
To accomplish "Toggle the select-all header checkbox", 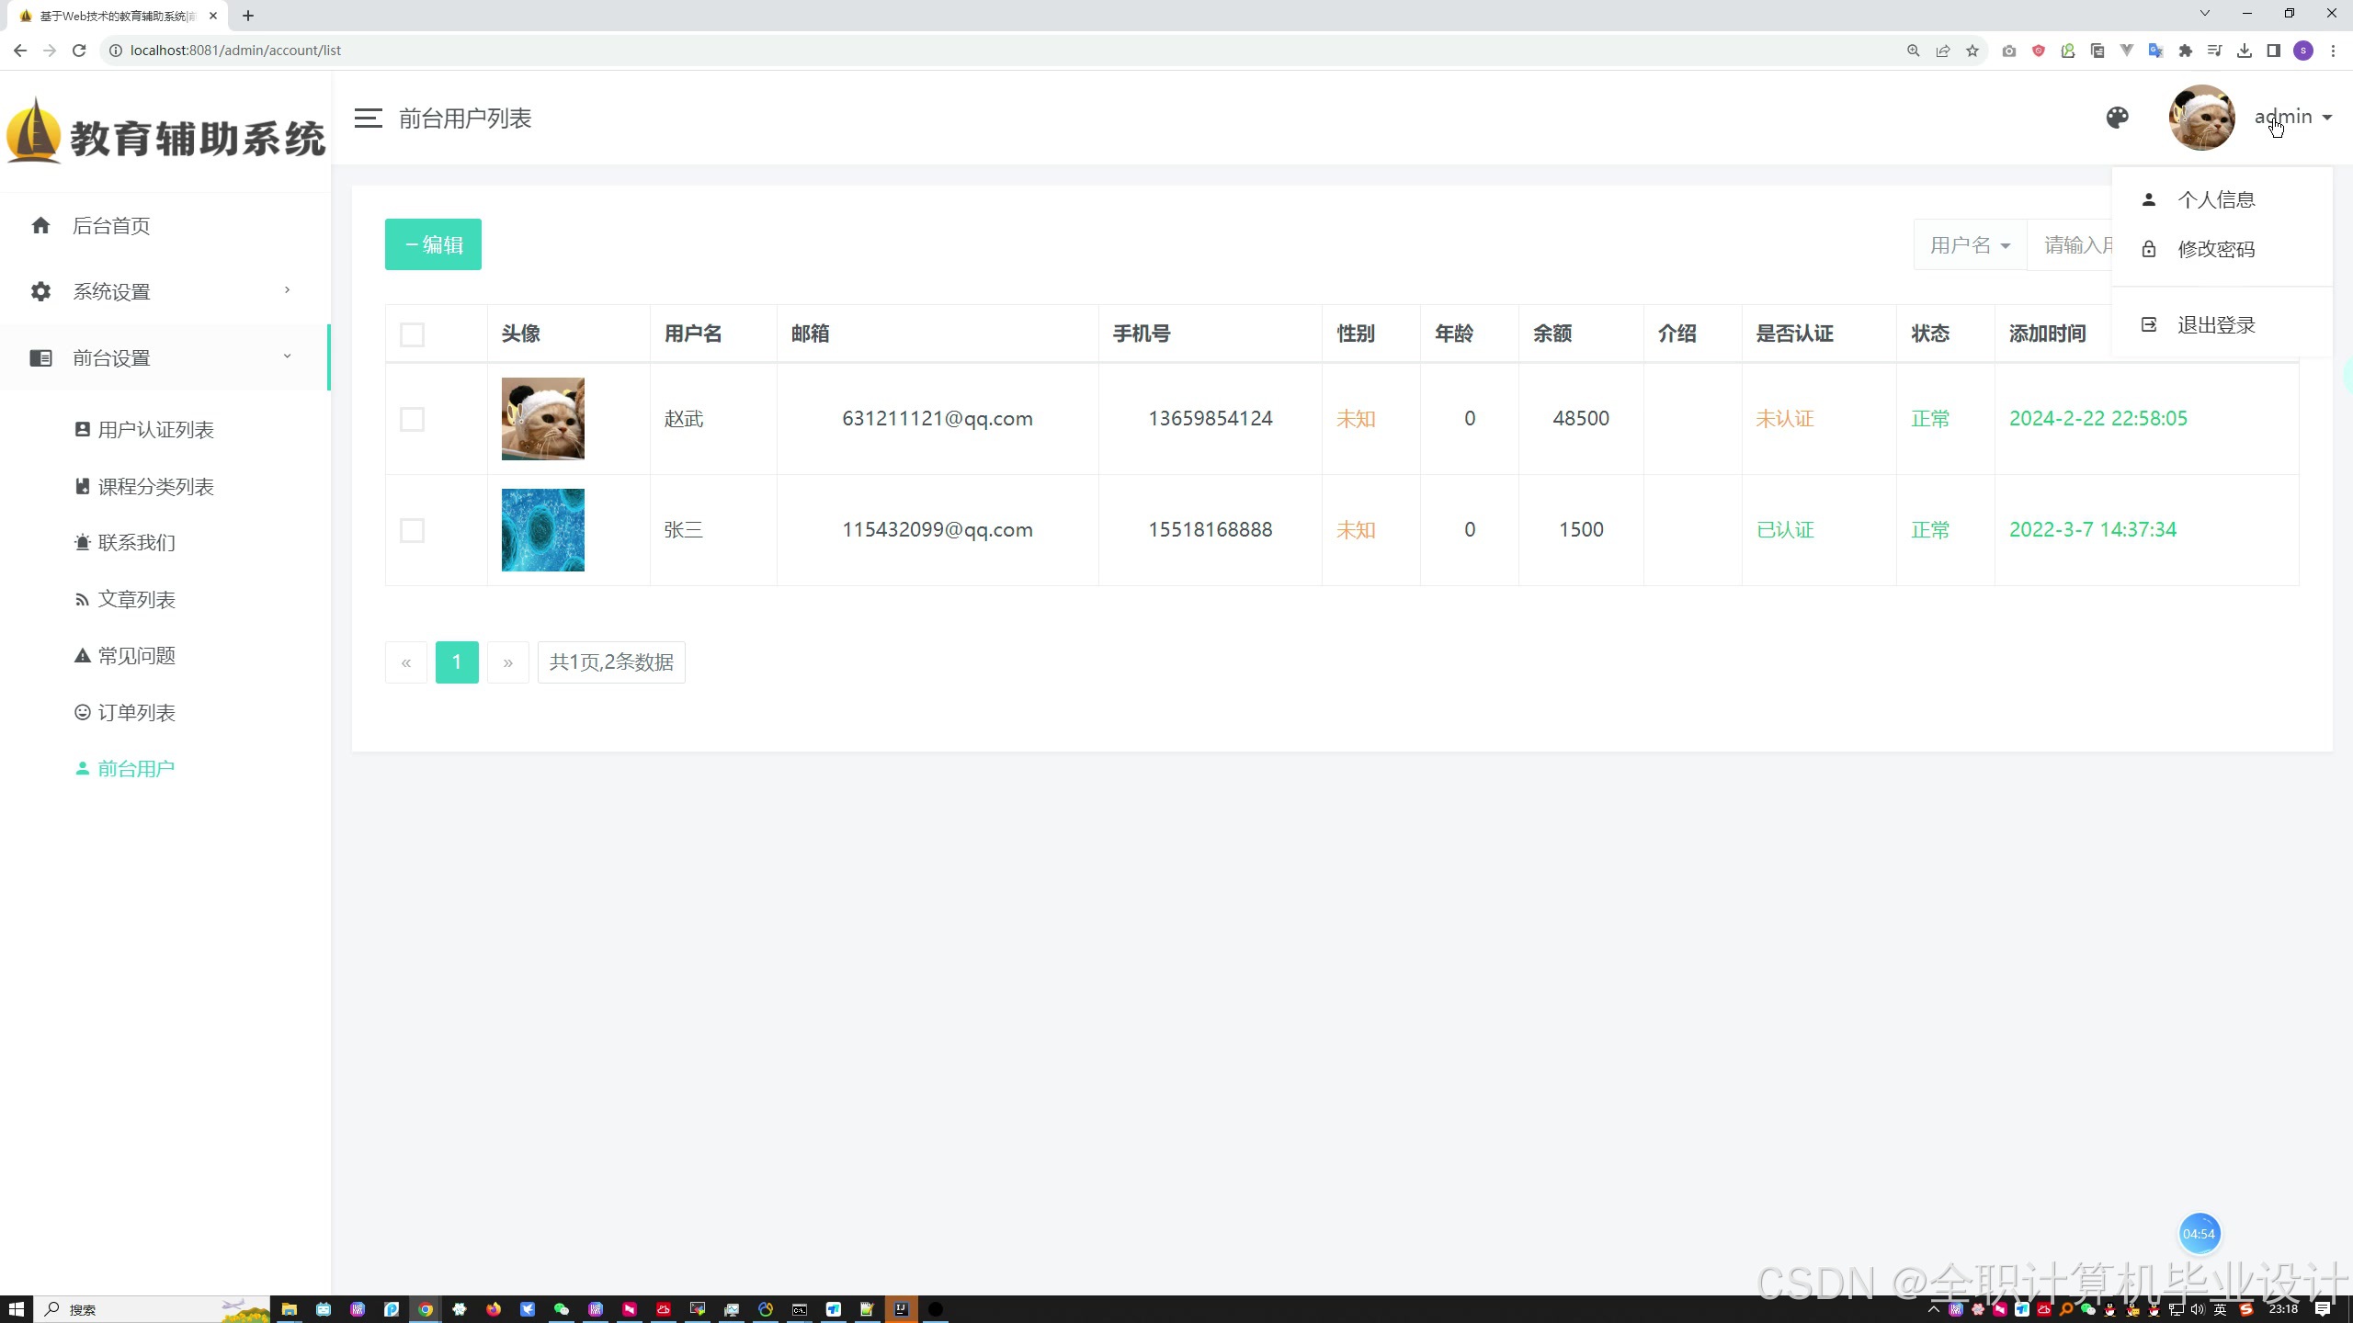I will (412, 334).
